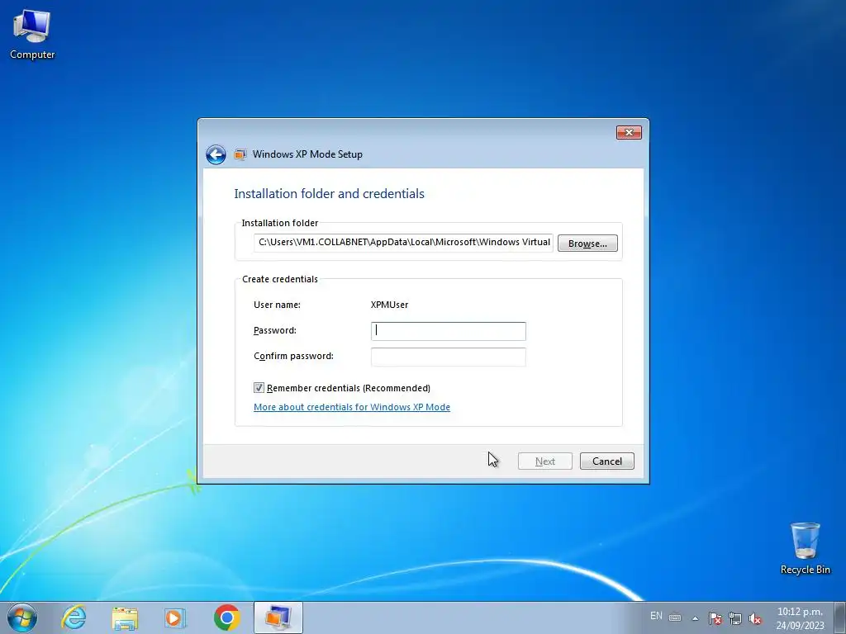The height and width of the screenshot is (634, 846).
Task: Click the EN language indicator
Action: (656, 616)
